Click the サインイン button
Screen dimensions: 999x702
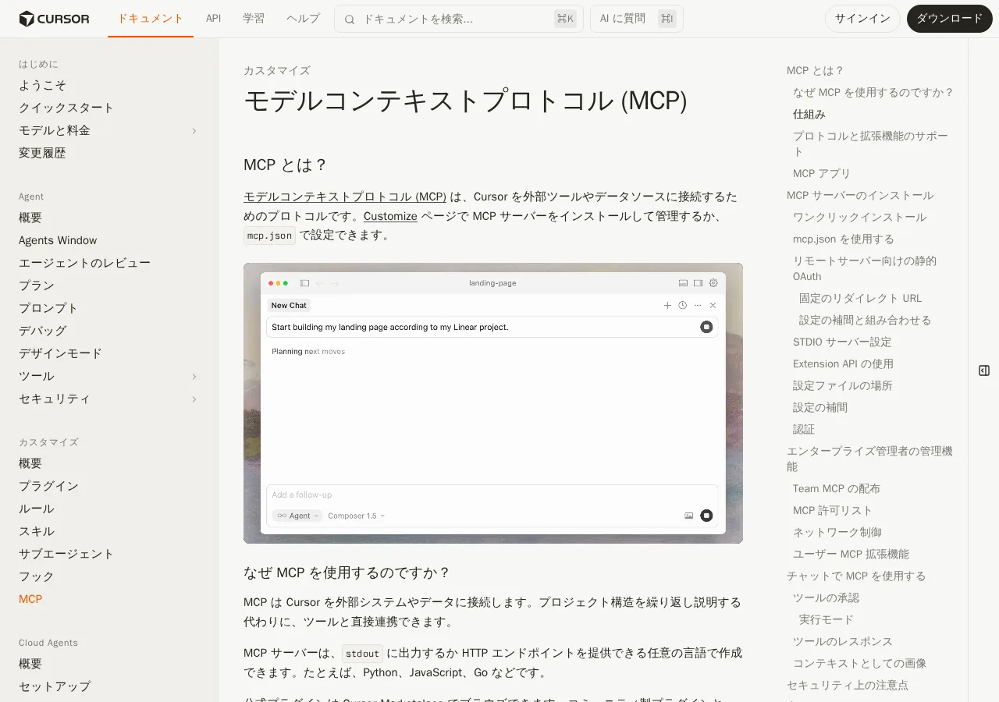pyautogui.click(x=862, y=19)
